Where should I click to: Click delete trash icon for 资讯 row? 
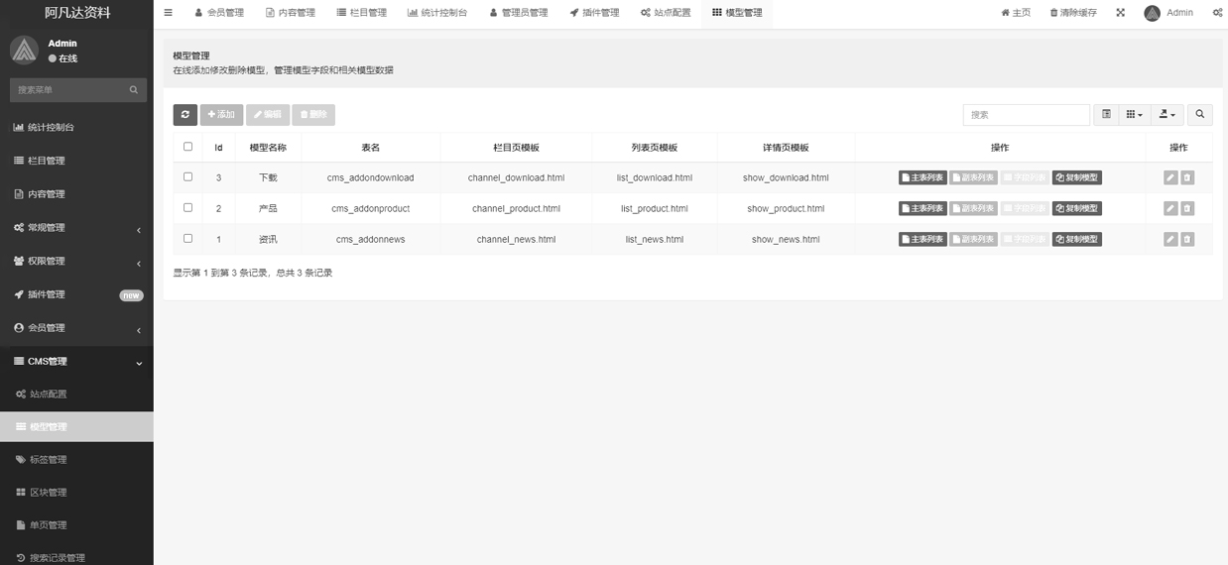(x=1187, y=240)
